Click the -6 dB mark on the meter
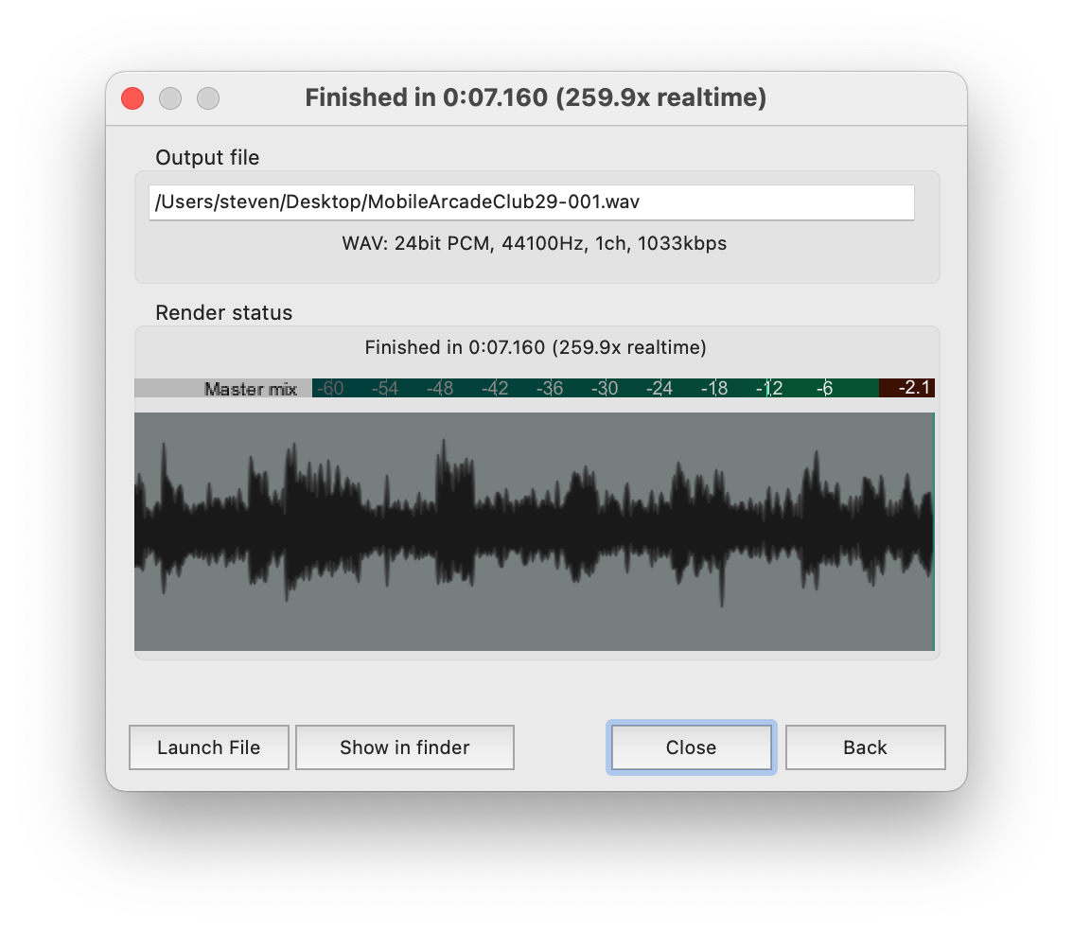Viewport: 1073px width, 931px height. (824, 387)
